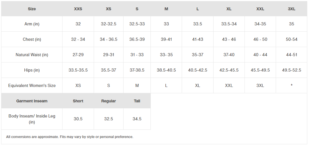Click Equivalent Women's Size row label
This screenshot has height=146, width=309.
(x=32, y=86)
